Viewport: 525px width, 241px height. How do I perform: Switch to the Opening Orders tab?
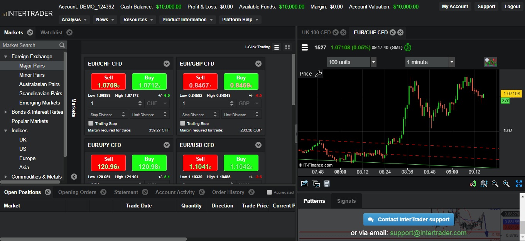77,192
